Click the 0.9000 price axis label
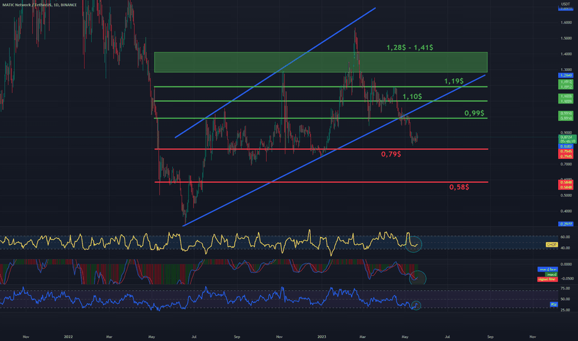The image size is (578, 341). coord(566,133)
